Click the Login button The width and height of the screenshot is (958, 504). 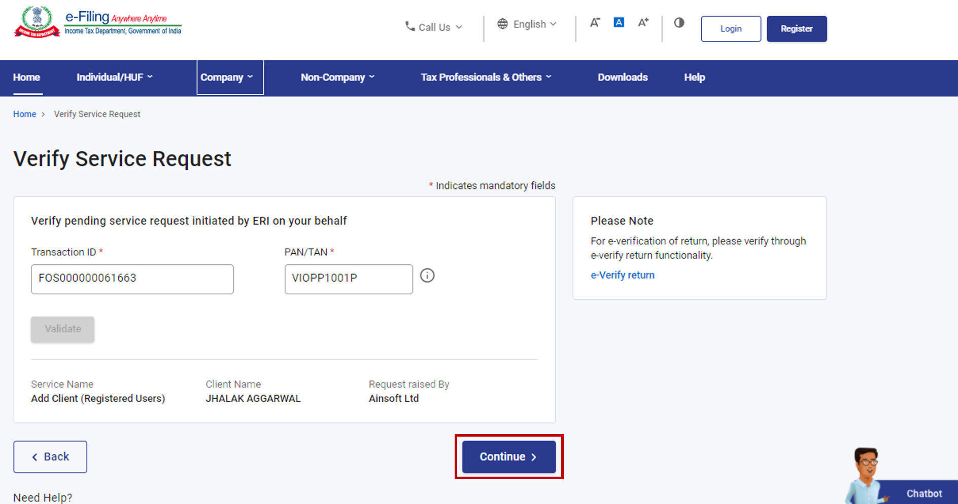coord(731,29)
